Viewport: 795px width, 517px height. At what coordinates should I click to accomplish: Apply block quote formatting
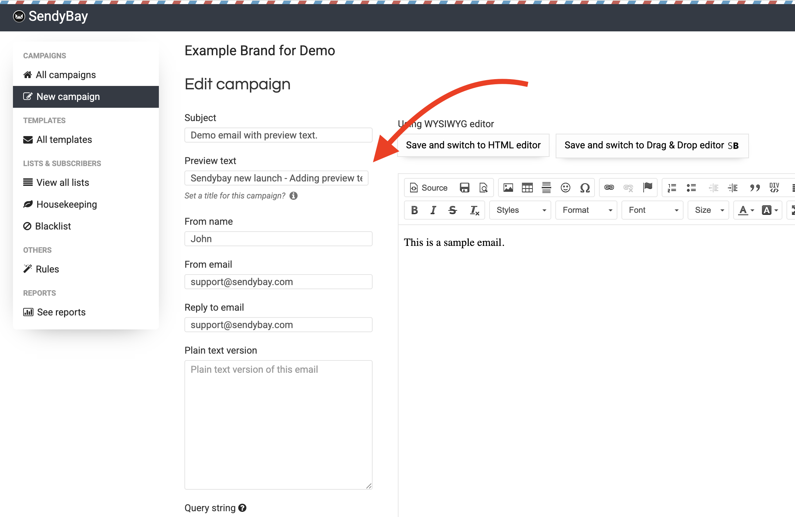click(755, 188)
